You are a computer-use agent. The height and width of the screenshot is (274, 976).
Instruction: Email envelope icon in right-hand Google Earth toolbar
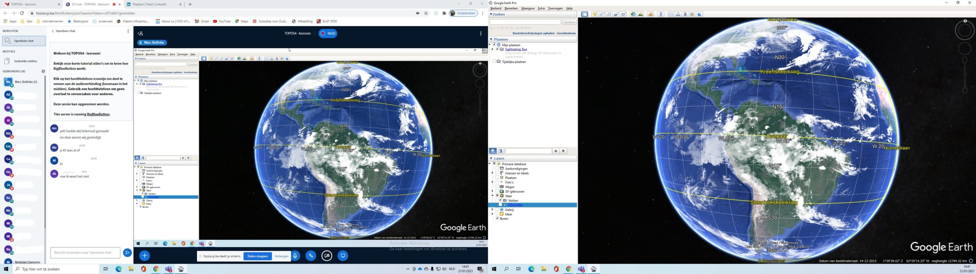[671, 14]
